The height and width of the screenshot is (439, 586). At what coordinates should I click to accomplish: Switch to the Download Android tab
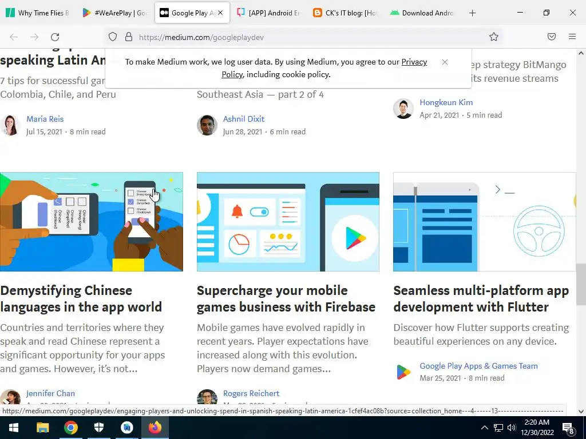coord(422,13)
